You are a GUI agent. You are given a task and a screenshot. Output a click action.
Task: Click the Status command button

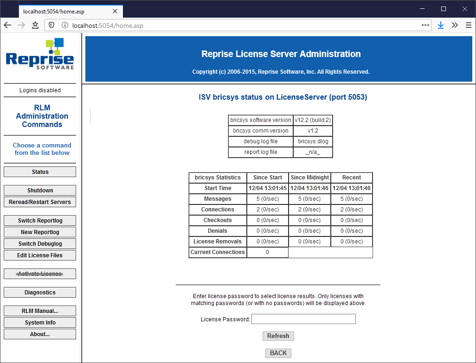click(x=40, y=172)
